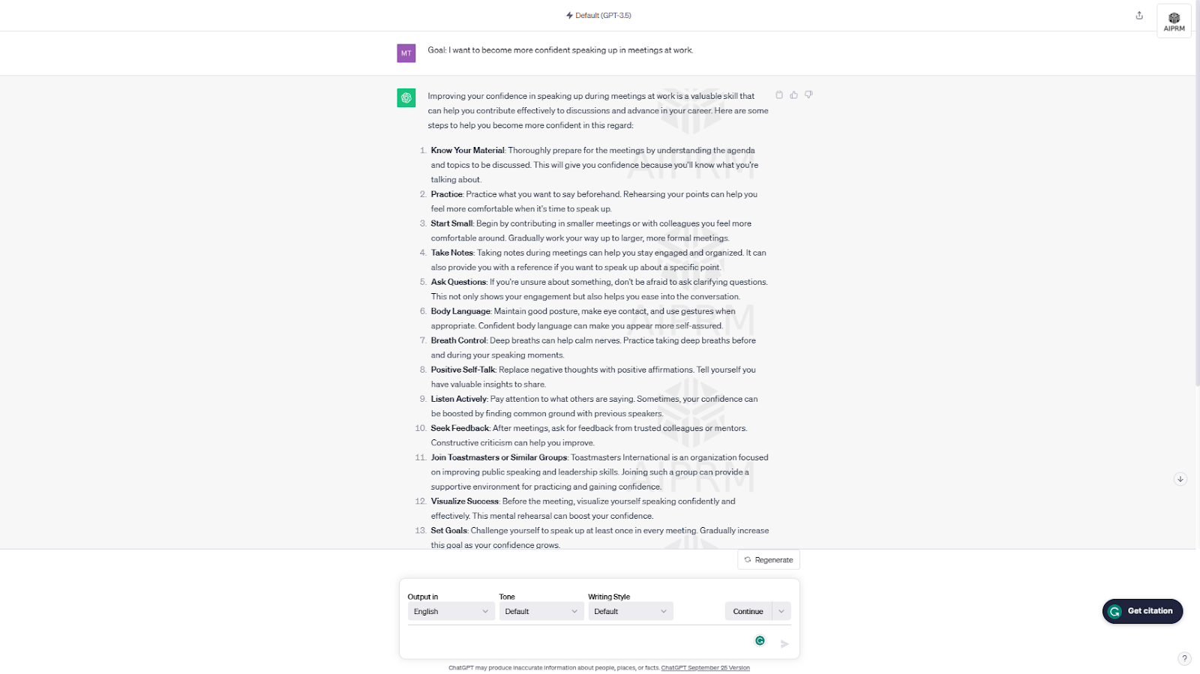Click the Regenerate button

click(769, 560)
